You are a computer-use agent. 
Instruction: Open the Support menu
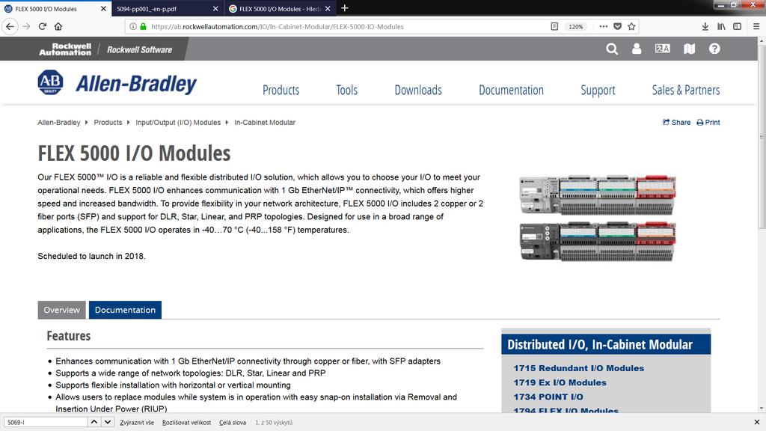click(x=598, y=90)
